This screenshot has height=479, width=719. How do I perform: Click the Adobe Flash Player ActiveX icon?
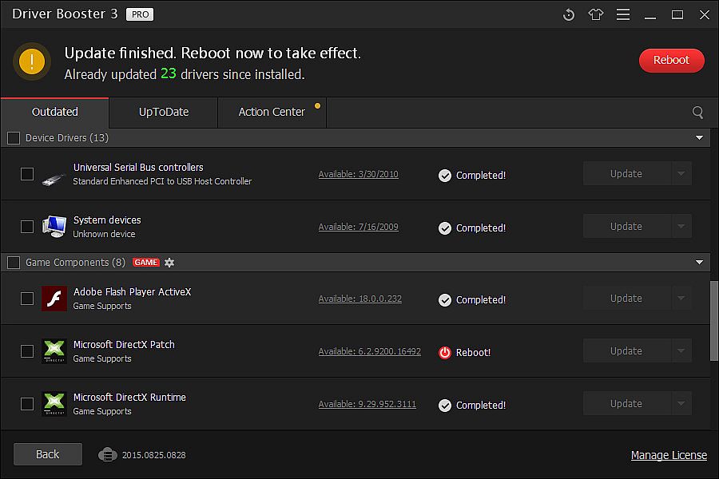coord(54,299)
